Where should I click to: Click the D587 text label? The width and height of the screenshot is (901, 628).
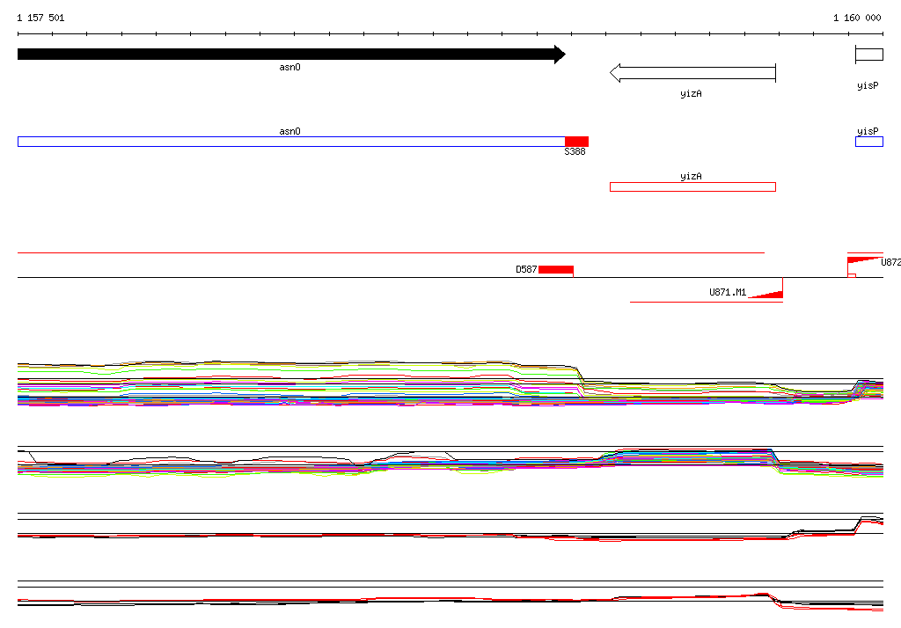[x=526, y=269]
